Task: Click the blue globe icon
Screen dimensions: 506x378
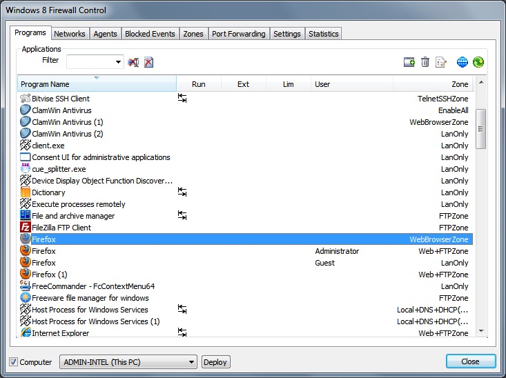Action: point(462,62)
